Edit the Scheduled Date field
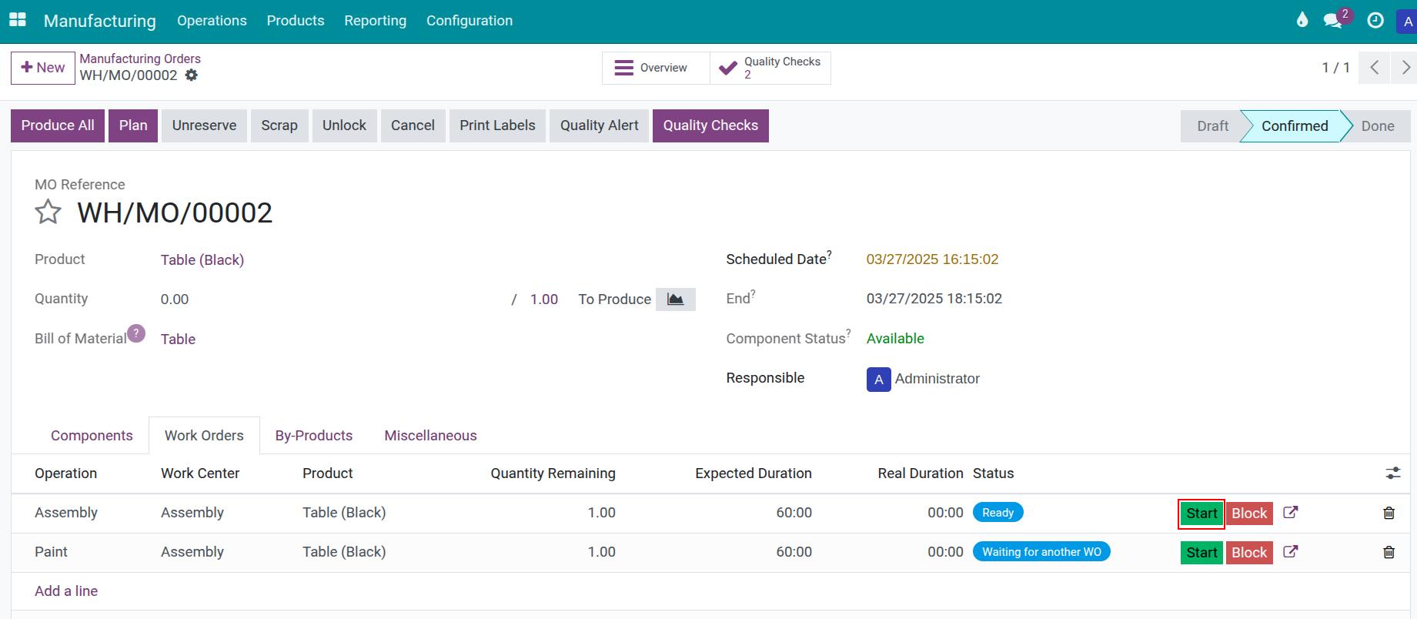The image size is (1417, 619). (x=932, y=259)
